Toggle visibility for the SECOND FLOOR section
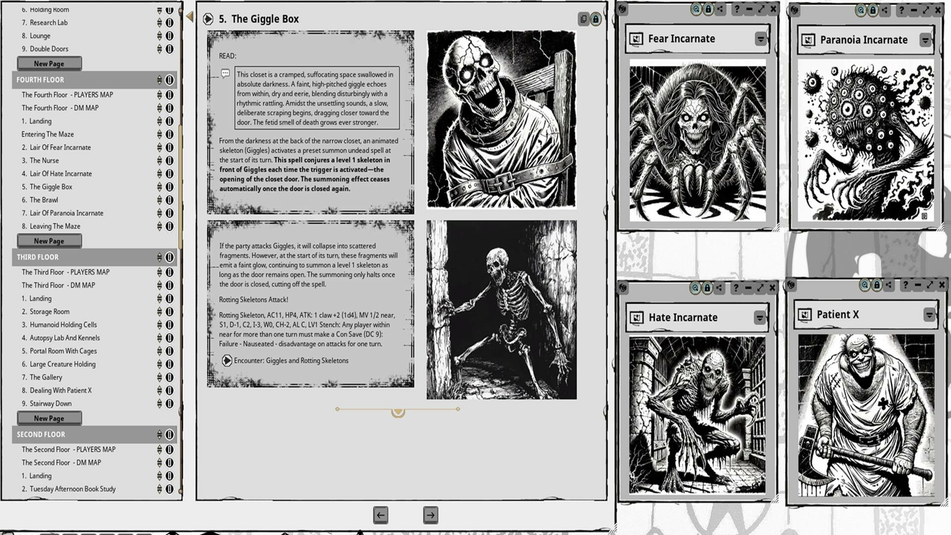The height and width of the screenshot is (535, 951). point(169,434)
